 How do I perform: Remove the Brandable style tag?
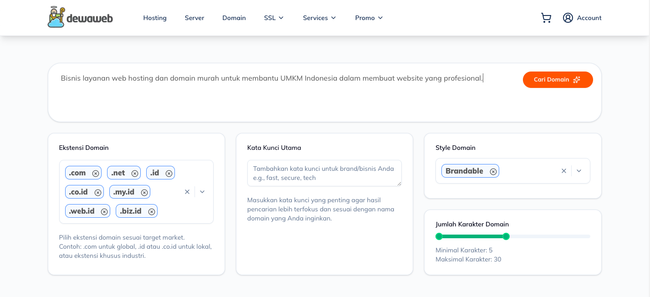click(x=493, y=171)
